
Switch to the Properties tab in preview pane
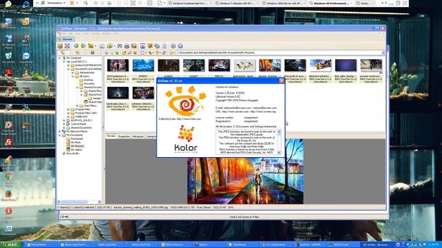click(124, 136)
